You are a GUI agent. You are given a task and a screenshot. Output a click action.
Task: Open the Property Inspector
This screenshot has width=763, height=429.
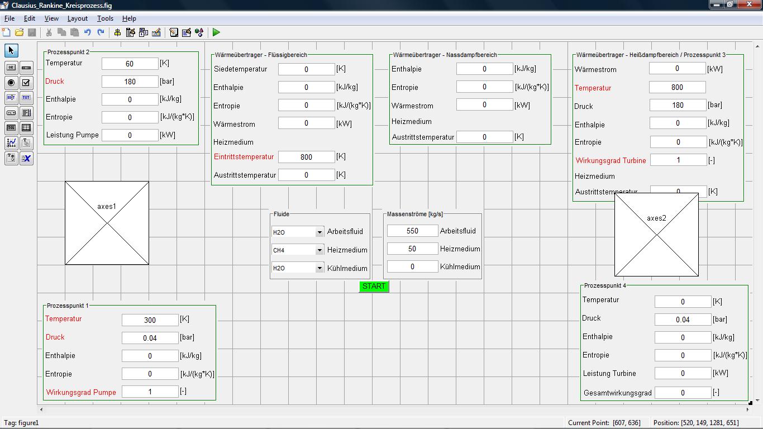pyautogui.click(x=187, y=32)
